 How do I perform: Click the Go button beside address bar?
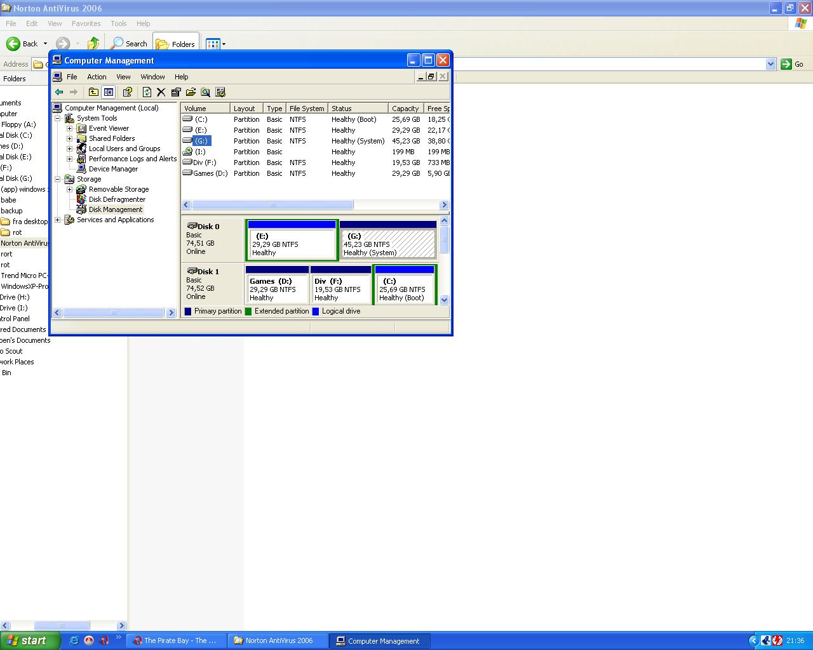(793, 64)
